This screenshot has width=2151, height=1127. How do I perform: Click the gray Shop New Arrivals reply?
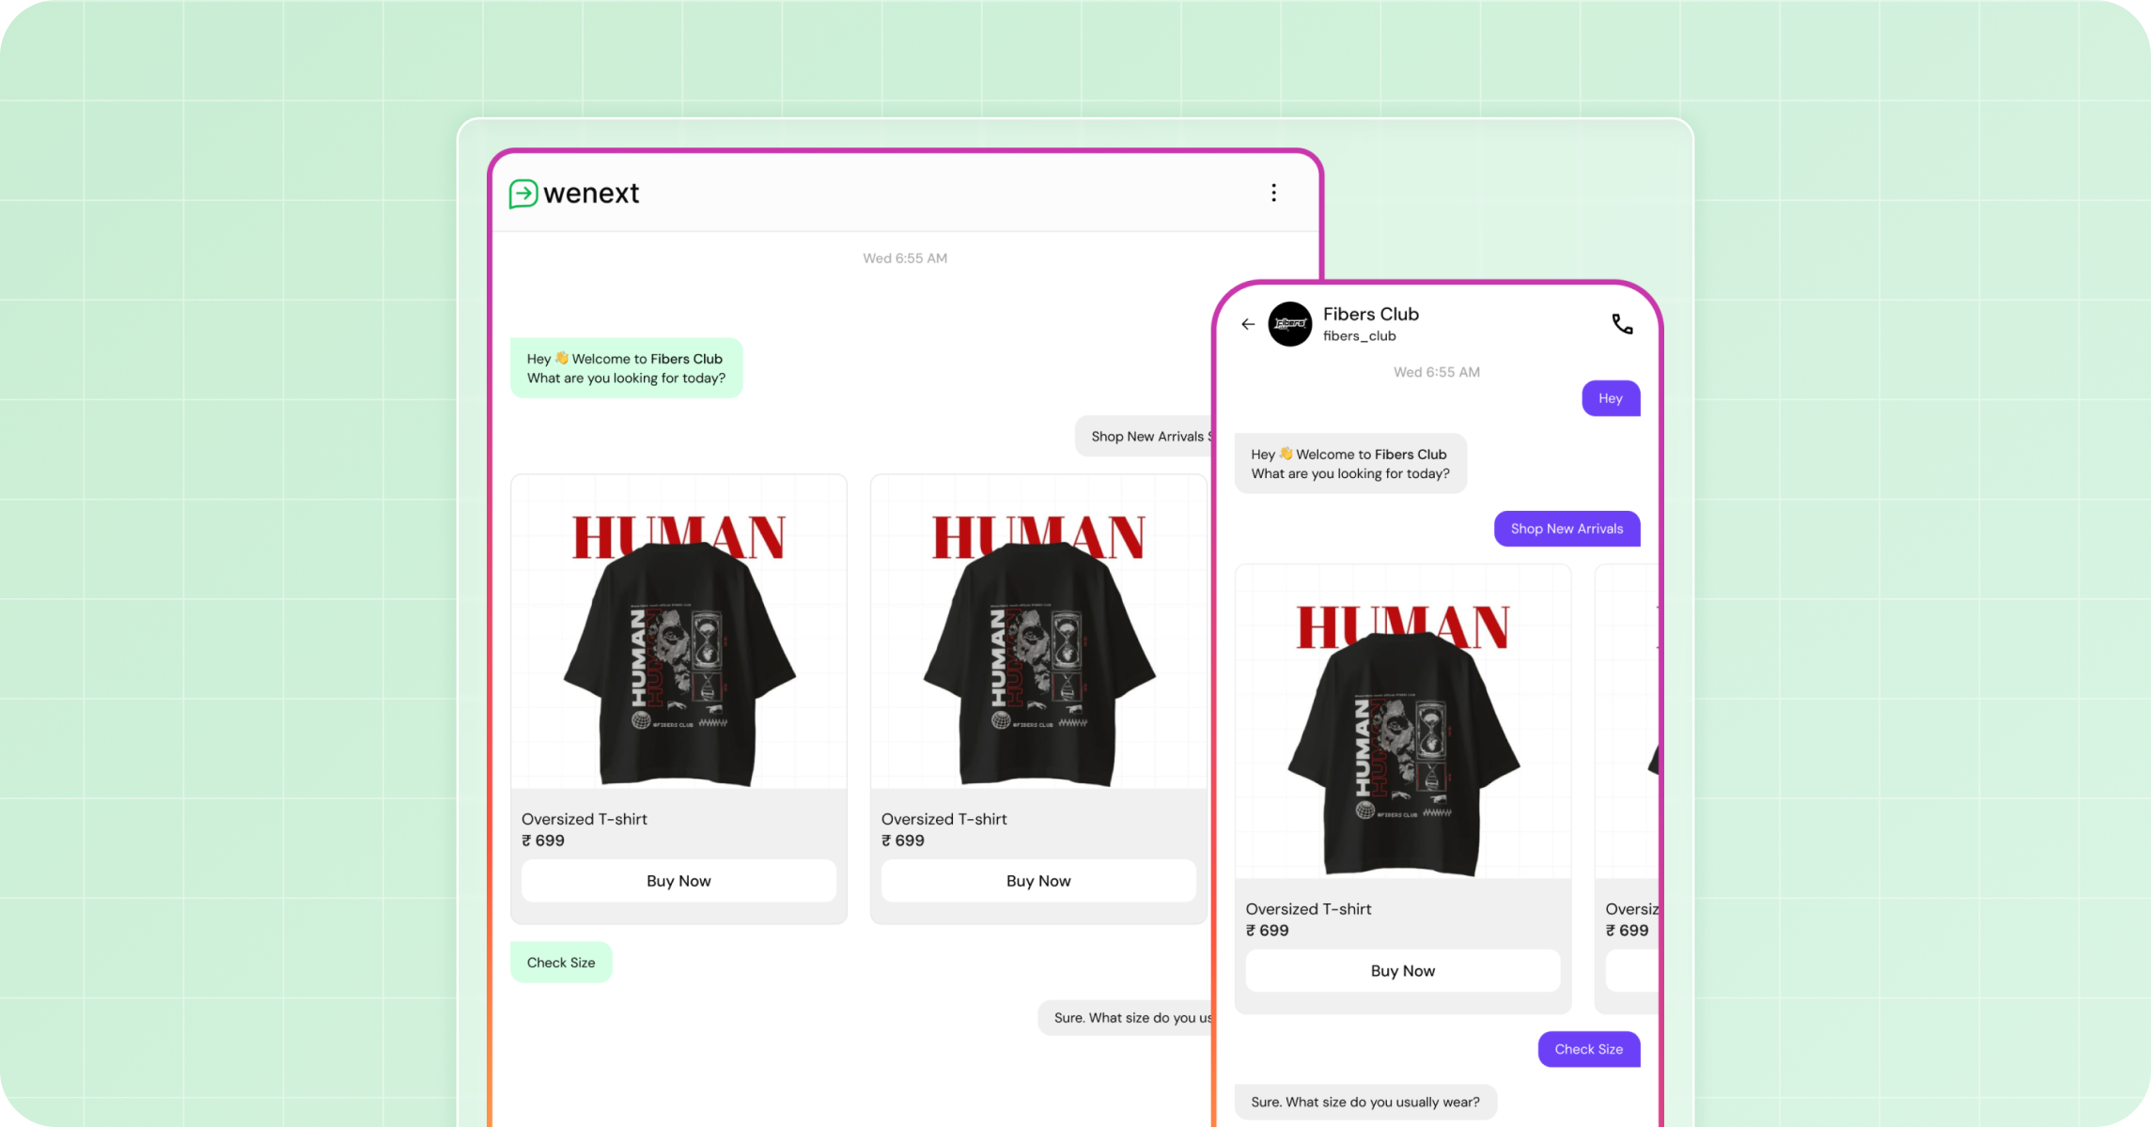1145,437
